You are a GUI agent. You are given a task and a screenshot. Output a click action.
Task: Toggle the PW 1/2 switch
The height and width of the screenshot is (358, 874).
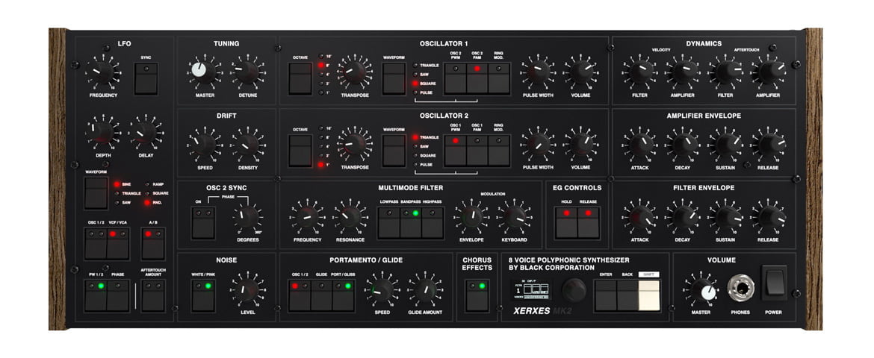(x=96, y=295)
